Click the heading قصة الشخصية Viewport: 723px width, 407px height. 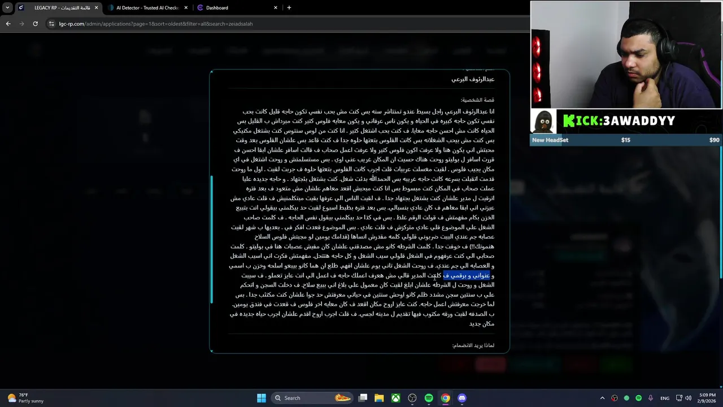pyautogui.click(x=477, y=100)
